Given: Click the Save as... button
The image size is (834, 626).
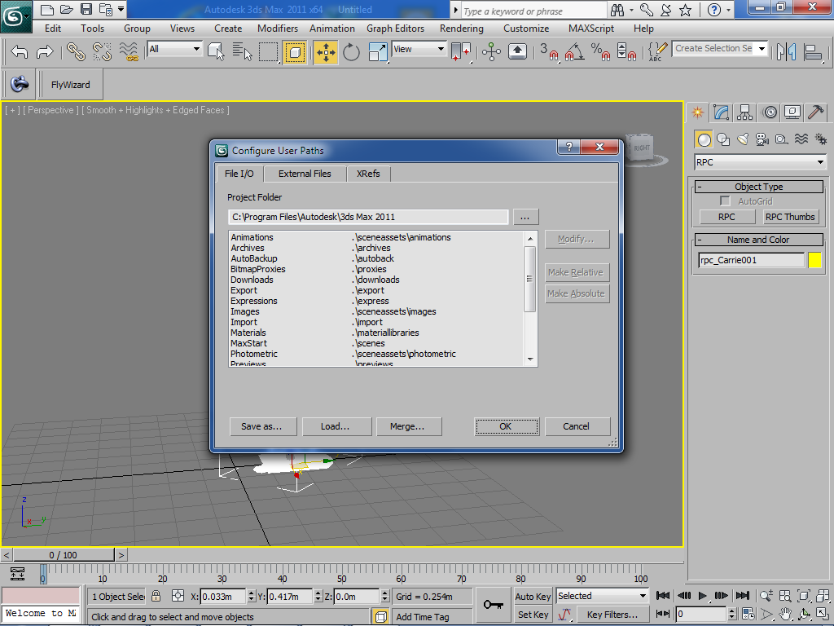Looking at the screenshot, I should [x=263, y=426].
